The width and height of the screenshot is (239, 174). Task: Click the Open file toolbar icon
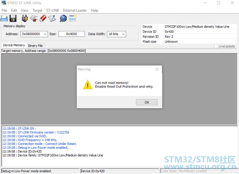point(4,19)
